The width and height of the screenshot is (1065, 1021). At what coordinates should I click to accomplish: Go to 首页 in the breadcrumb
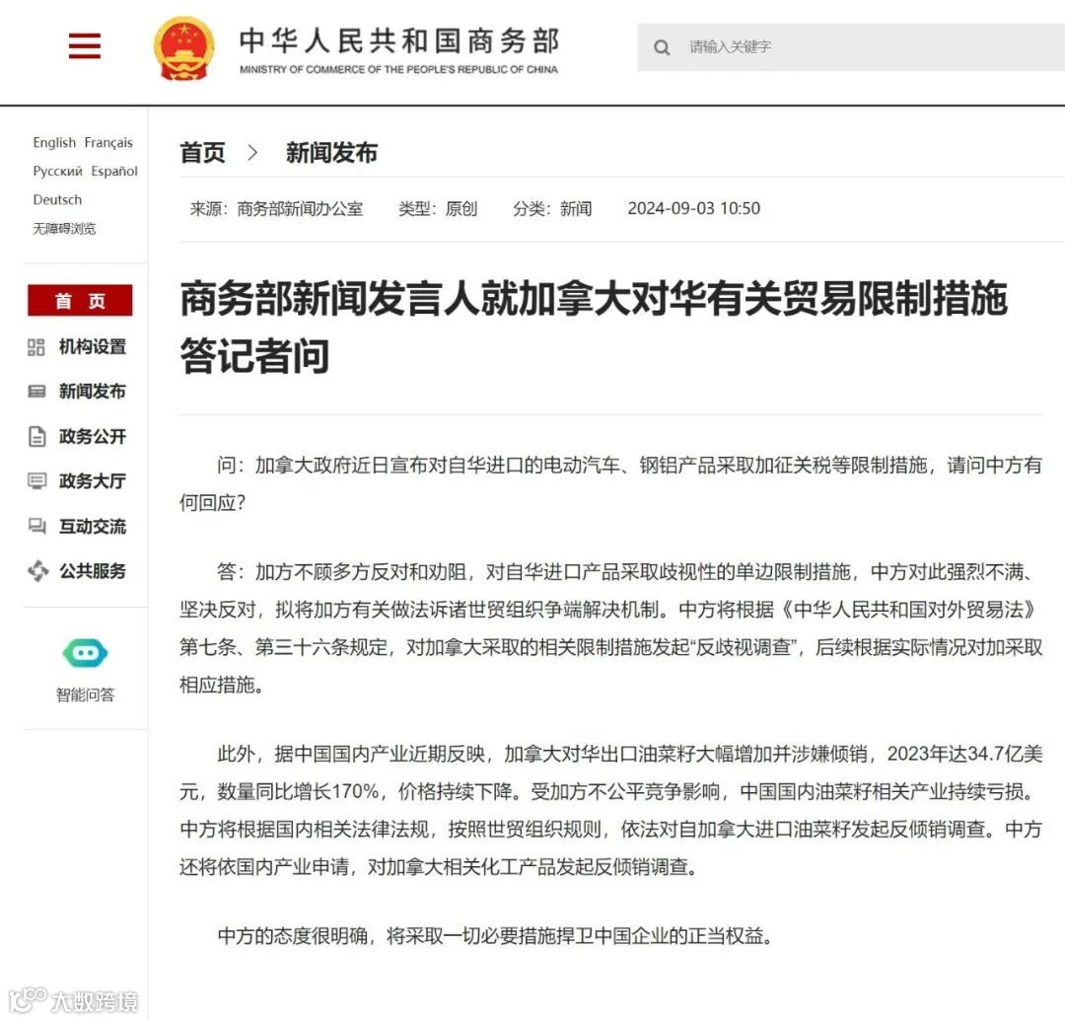tap(202, 153)
